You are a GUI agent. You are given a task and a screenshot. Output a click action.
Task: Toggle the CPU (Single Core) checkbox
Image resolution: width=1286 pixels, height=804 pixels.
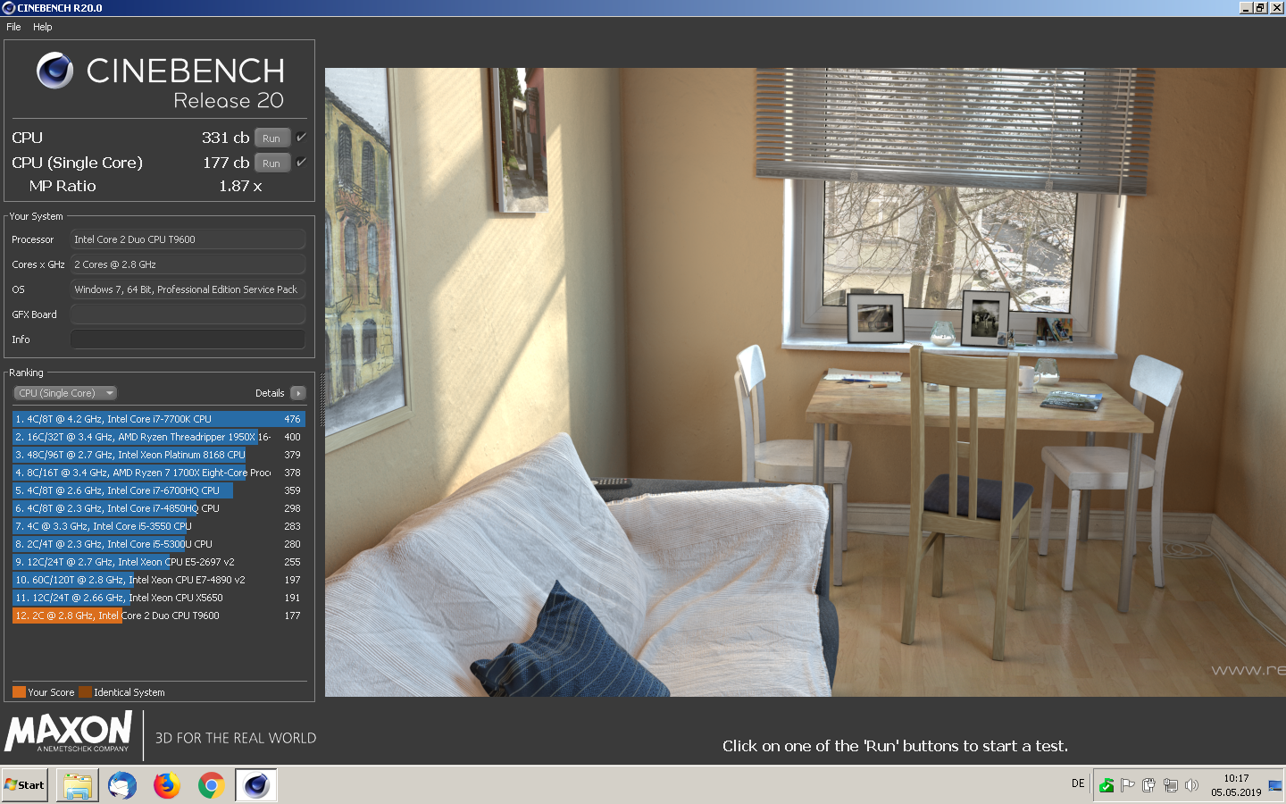pos(301,162)
